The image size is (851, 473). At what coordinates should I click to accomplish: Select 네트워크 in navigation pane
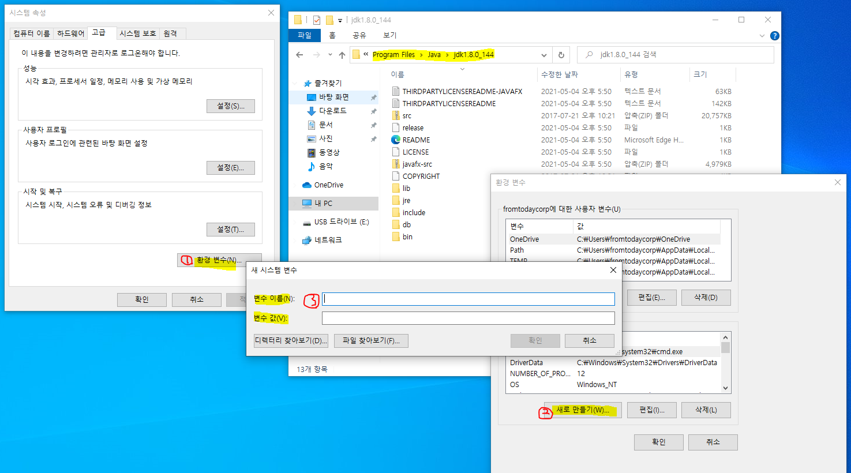pos(328,240)
